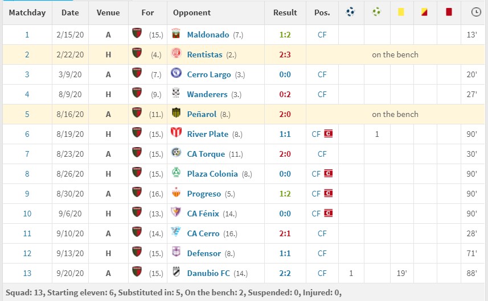488x301 pixels.
Task: Open the 2:2 result against Danubio FC
Action: 285,273
